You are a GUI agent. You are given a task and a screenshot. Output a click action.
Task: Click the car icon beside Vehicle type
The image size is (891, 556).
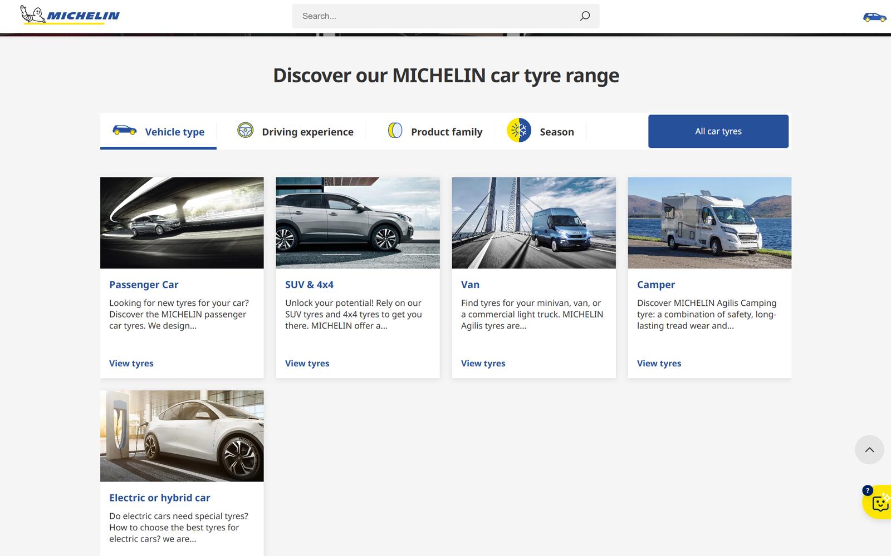[x=125, y=131]
